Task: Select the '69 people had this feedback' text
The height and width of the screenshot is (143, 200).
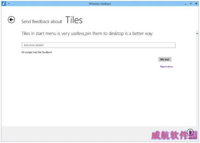Action: click(37, 52)
